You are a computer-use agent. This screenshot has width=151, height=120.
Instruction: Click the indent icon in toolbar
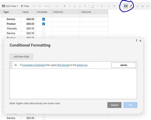(x=39, y=6)
